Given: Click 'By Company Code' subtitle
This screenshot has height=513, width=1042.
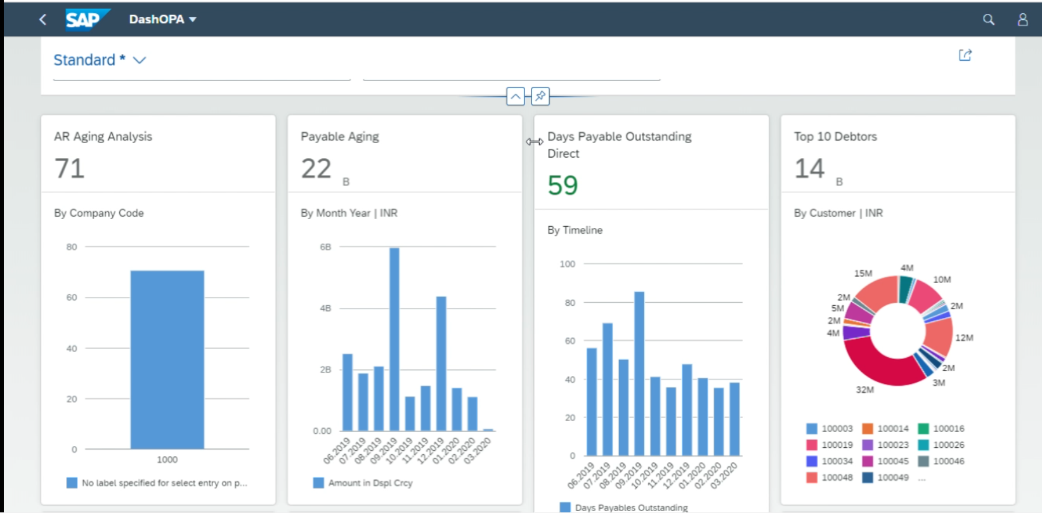Looking at the screenshot, I should (99, 213).
